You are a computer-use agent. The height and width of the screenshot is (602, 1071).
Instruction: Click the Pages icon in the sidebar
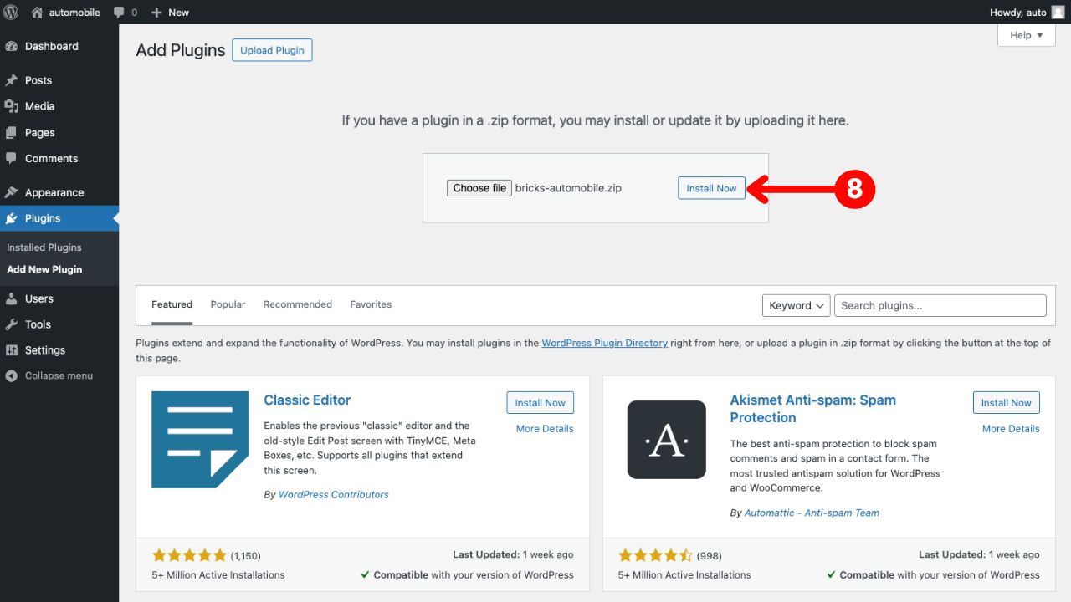coord(12,133)
